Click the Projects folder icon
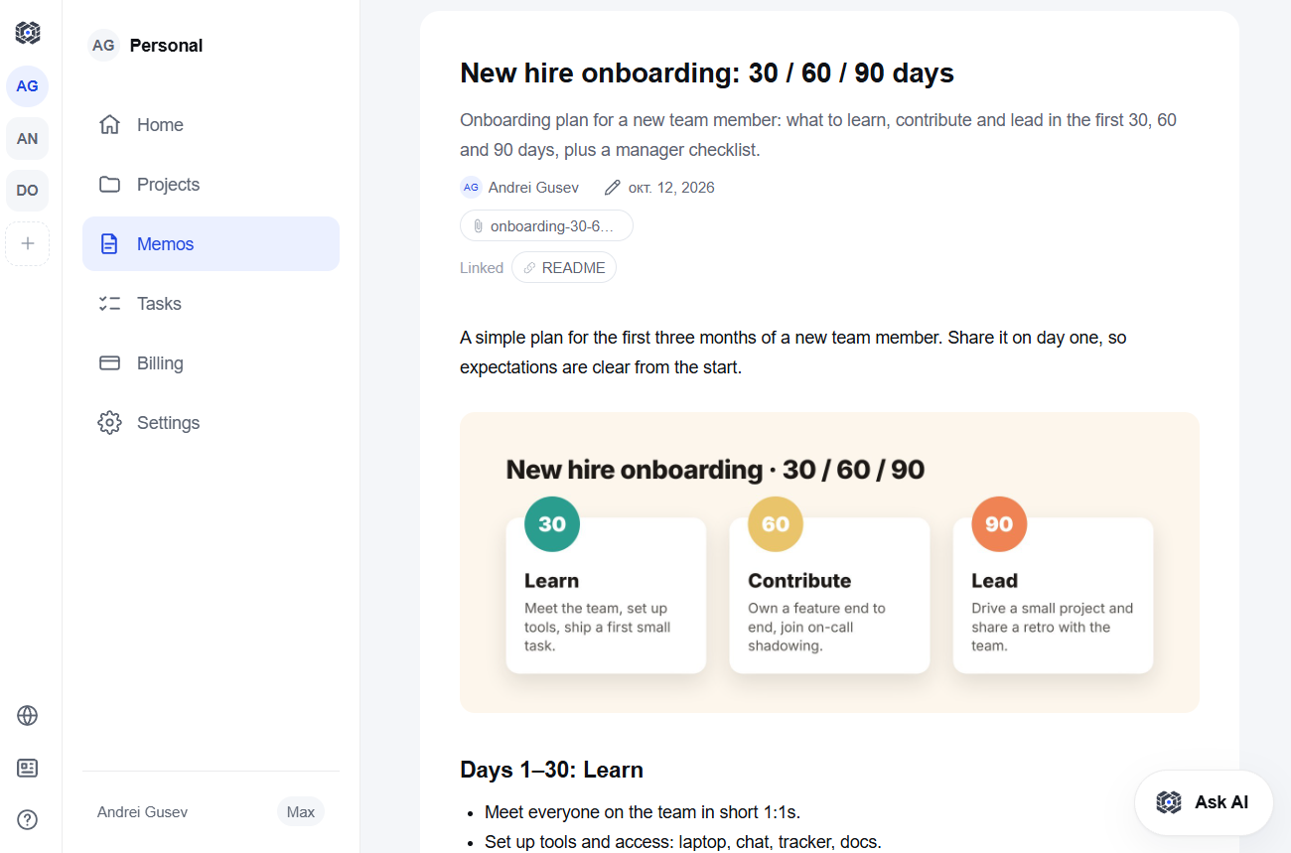The height and width of the screenshot is (853, 1291). [109, 185]
